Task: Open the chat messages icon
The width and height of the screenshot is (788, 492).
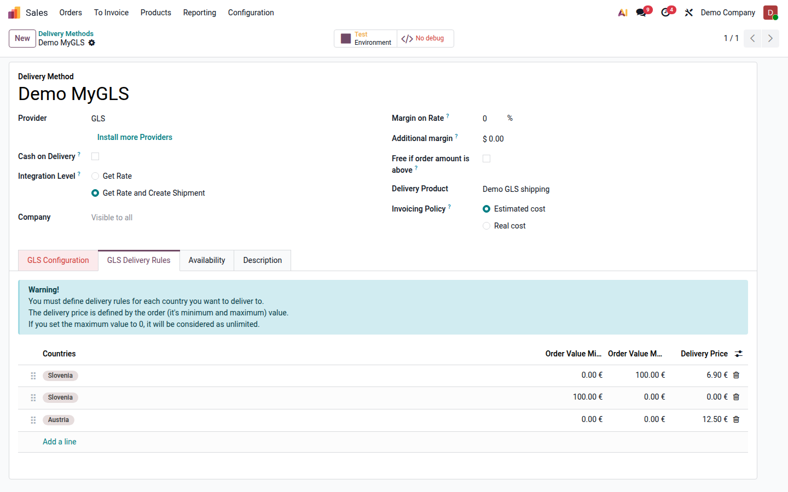Action: tap(641, 13)
